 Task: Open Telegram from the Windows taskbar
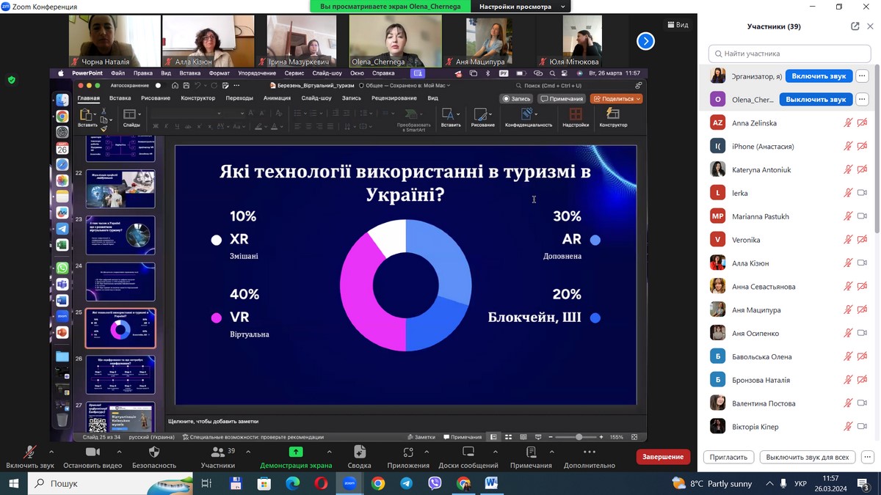click(406, 483)
